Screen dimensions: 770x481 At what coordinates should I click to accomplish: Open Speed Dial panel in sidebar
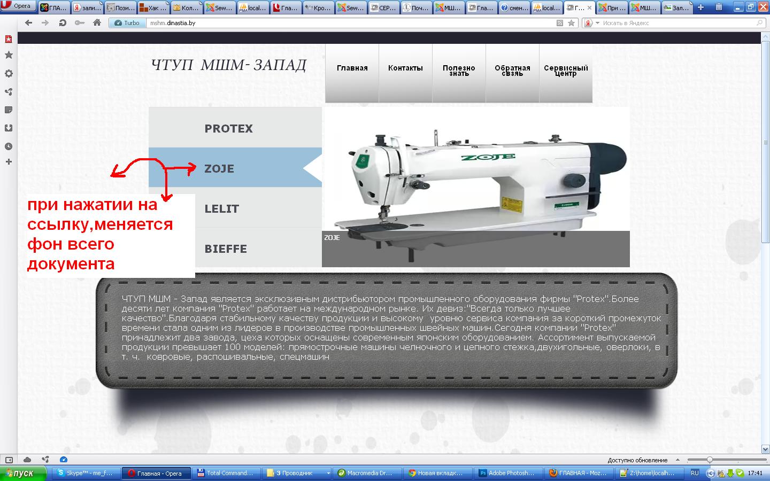9,39
